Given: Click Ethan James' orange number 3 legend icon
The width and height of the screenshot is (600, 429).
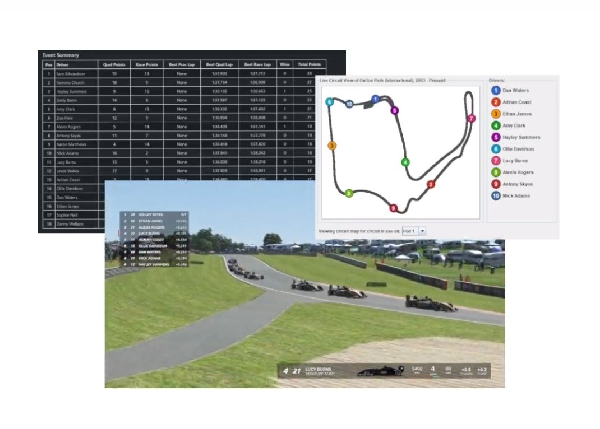Looking at the screenshot, I should [496, 114].
